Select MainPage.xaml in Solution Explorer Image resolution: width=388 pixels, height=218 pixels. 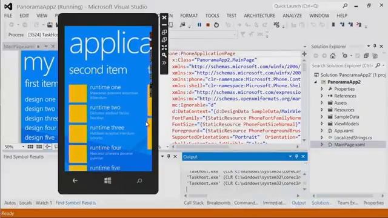349,145
